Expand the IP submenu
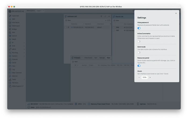The width and height of the screenshot is (188, 119). click(24, 43)
